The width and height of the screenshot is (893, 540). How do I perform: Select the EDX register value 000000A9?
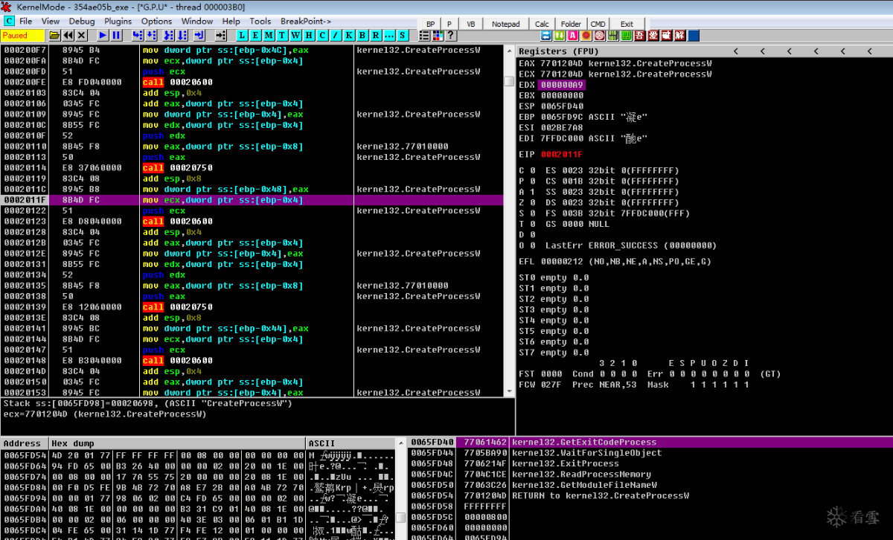click(x=562, y=85)
